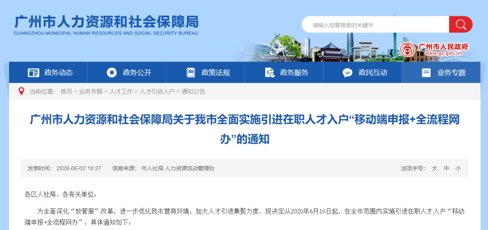This screenshot has width=488, height=230.
Task: Click the 人才工作 breadcrumb link
Action: click(121, 91)
